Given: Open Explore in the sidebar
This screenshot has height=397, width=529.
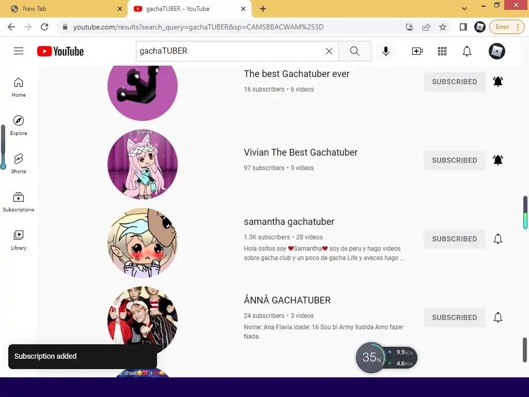Looking at the screenshot, I should pos(19,126).
